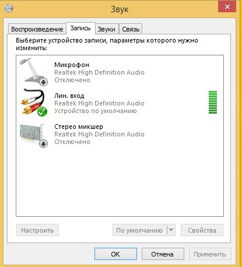Click empty area of the device list
Image resolution: width=242 pixels, height=267 pixels.
tap(120, 182)
